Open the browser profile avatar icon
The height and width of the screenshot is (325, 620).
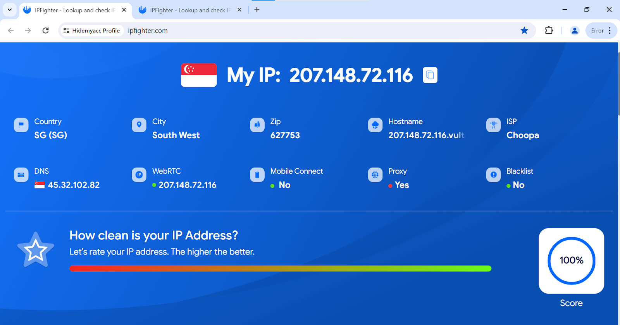click(x=575, y=31)
